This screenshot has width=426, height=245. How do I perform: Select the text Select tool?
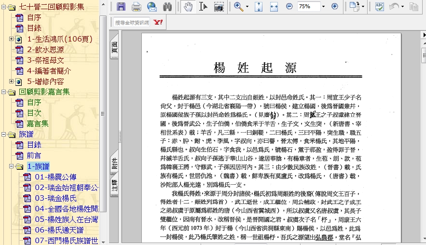click(203, 7)
